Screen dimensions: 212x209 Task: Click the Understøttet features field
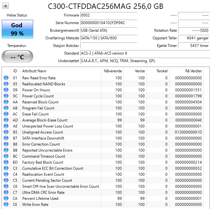click(144, 61)
